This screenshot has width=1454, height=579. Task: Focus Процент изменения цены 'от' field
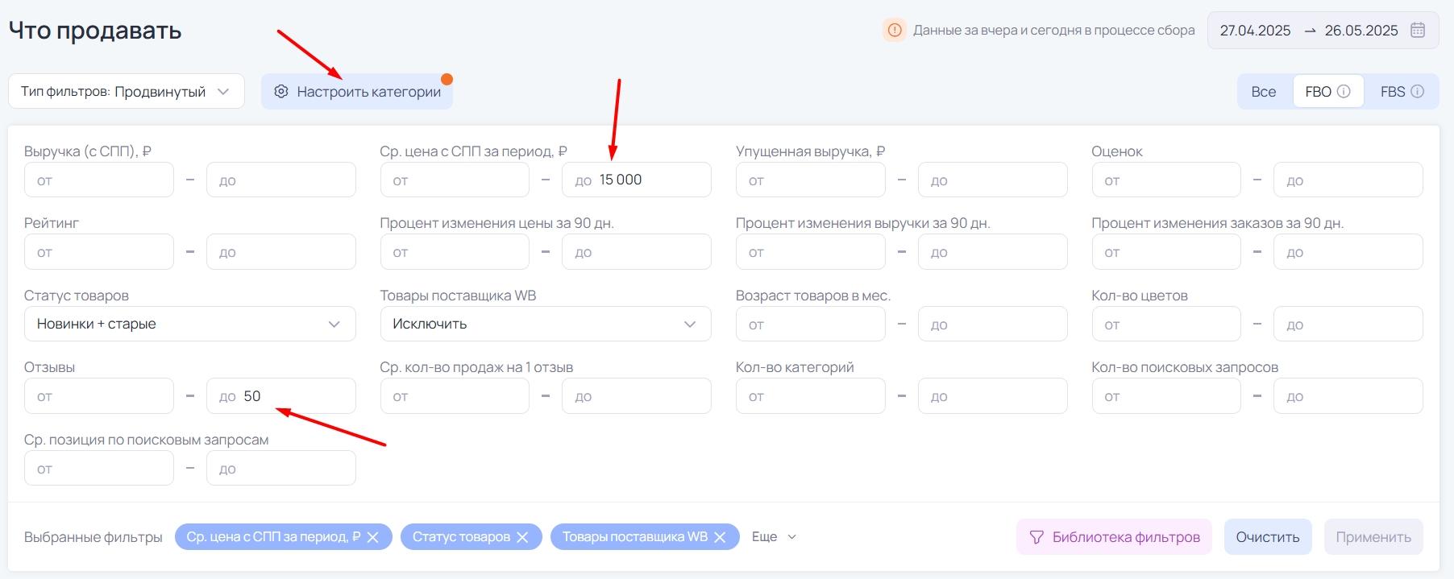(455, 252)
